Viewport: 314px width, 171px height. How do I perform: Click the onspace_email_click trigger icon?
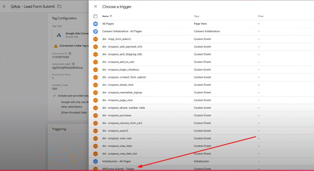click(96, 85)
